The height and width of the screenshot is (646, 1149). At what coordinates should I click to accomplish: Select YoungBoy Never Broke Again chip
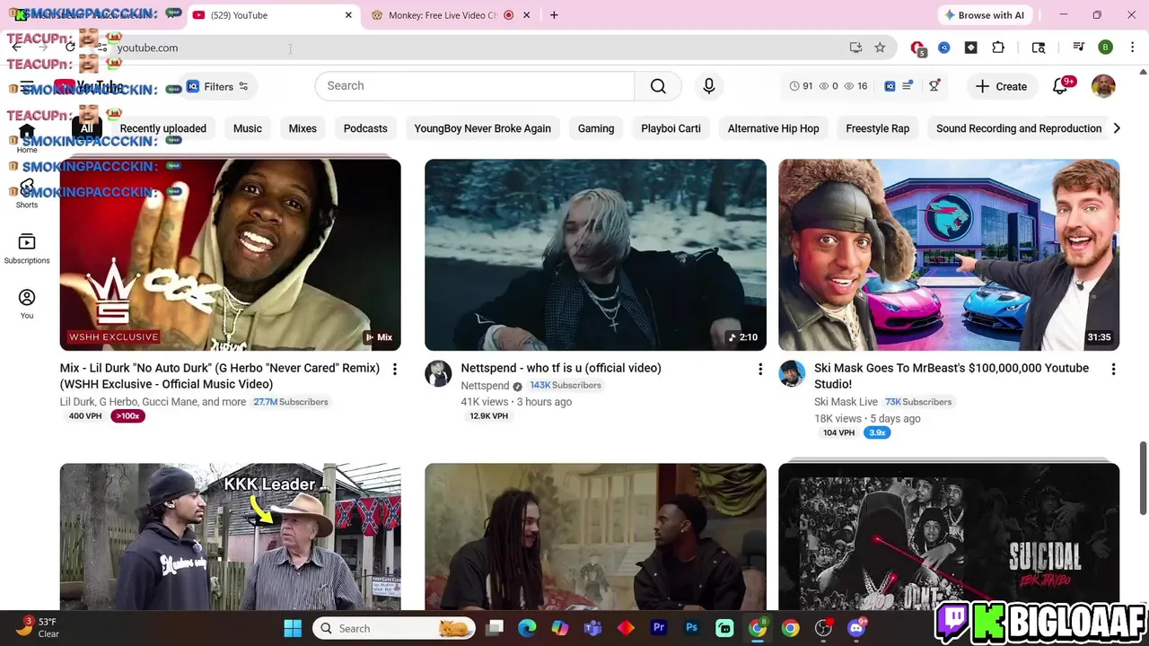(x=482, y=128)
